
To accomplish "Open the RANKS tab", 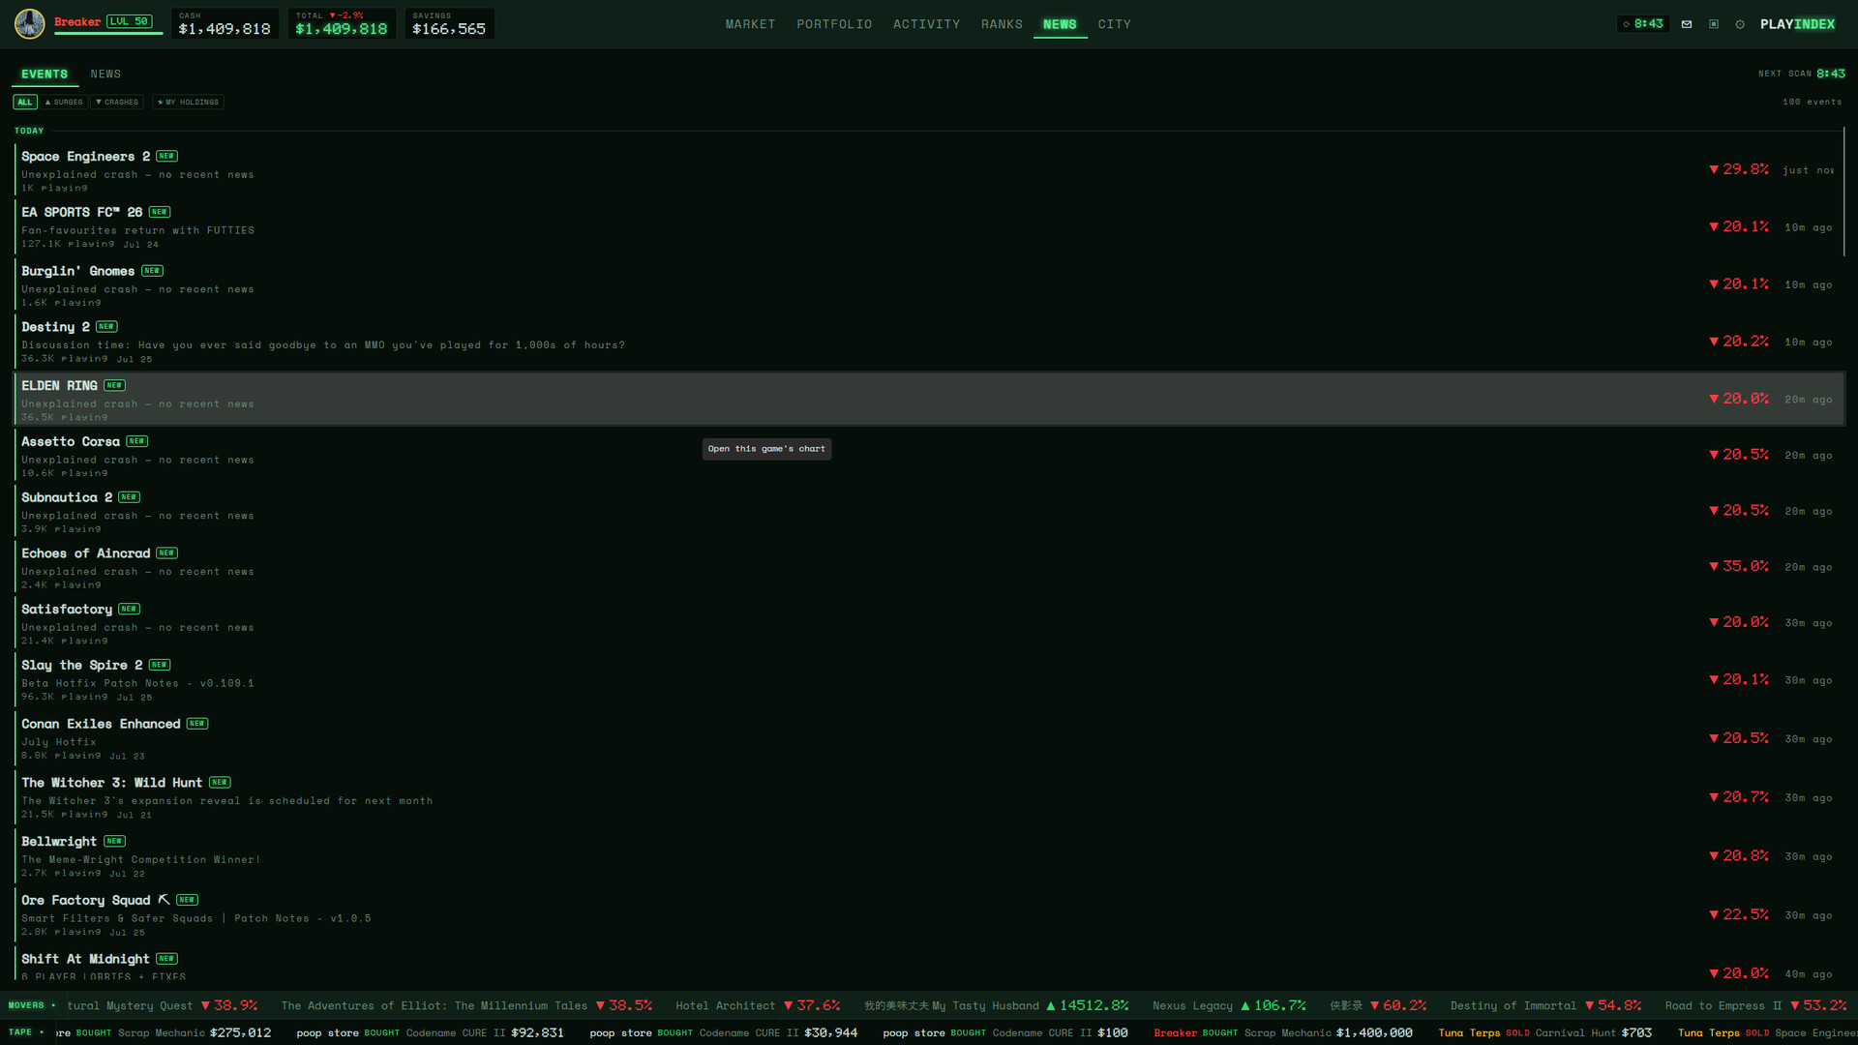I will pos(1002,24).
